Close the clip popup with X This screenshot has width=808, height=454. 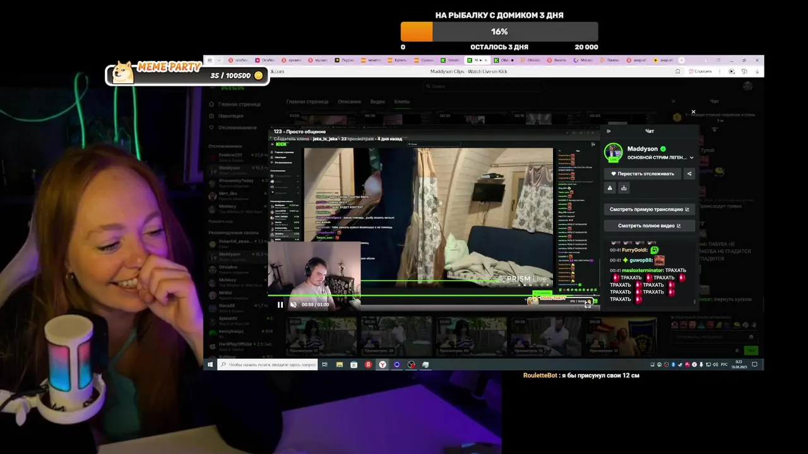coord(693,112)
